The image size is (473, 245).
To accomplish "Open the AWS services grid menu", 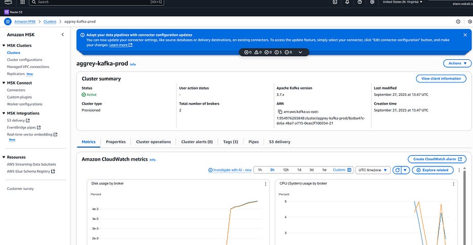I will tap(22, 2).
